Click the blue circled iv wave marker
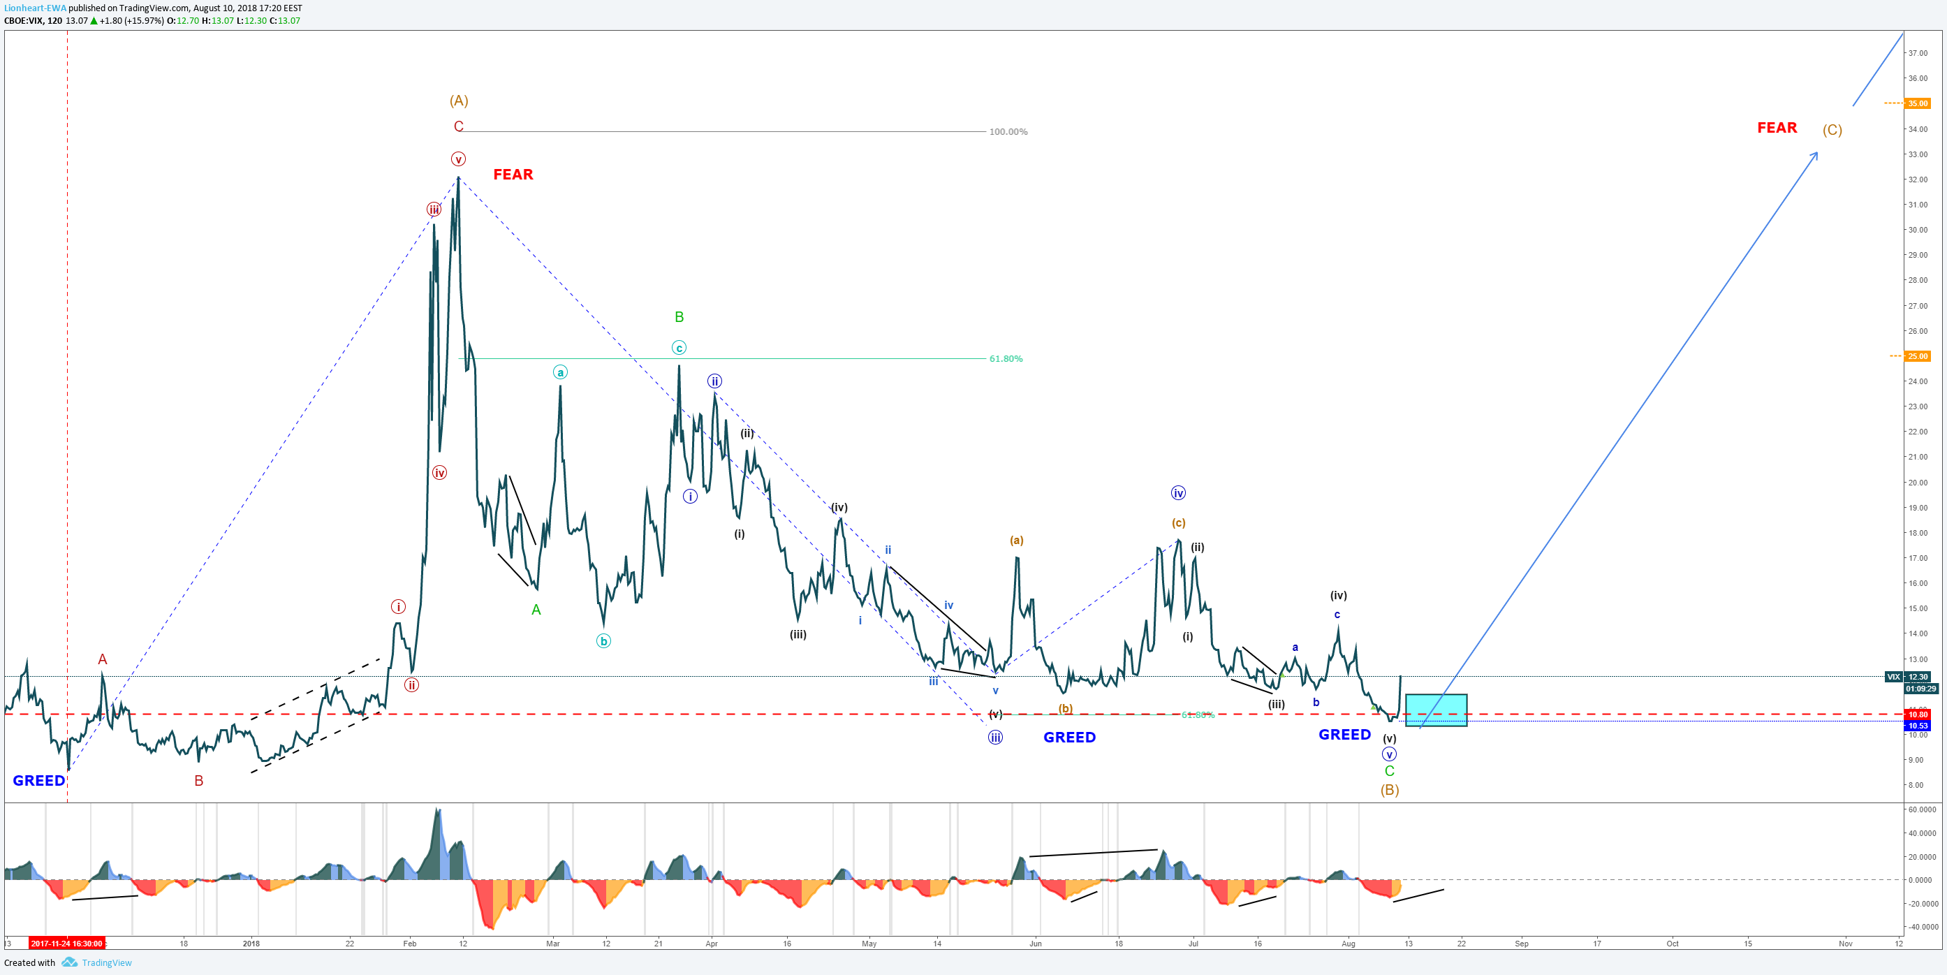The image size is (1947, 975). [1178, 493]
